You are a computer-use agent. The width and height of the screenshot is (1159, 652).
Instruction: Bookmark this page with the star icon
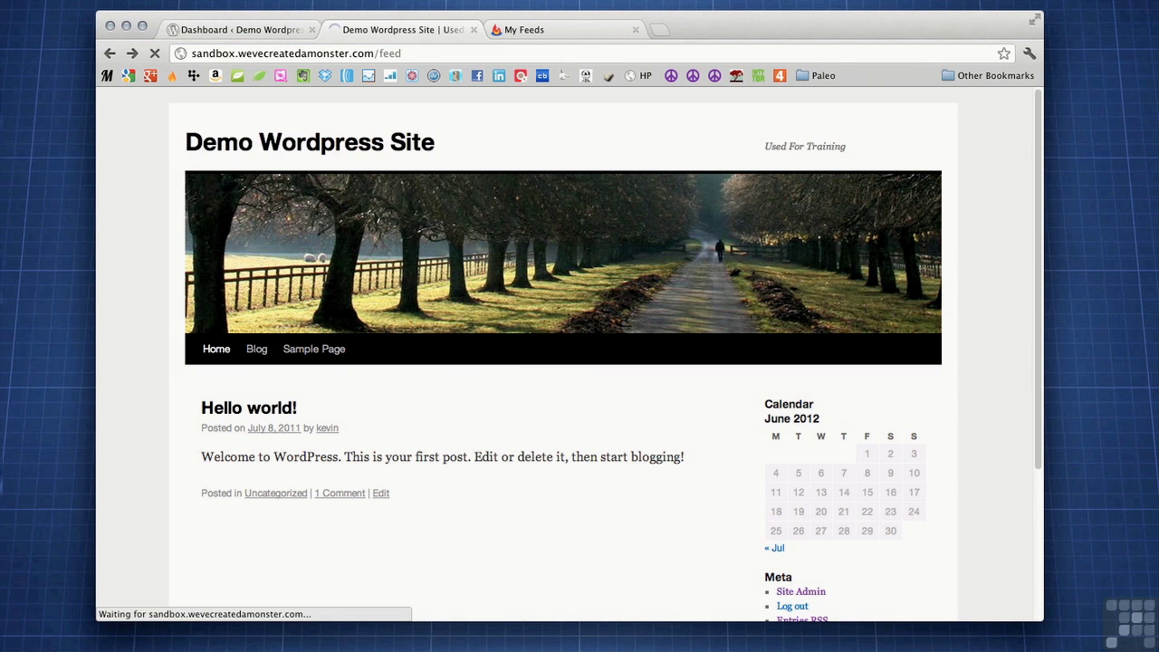[x=1004, y=53]
